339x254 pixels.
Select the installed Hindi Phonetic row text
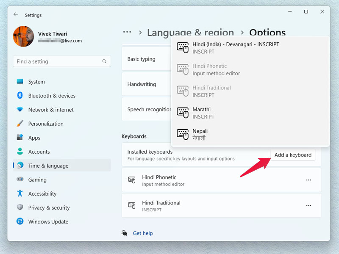point(163,180)
